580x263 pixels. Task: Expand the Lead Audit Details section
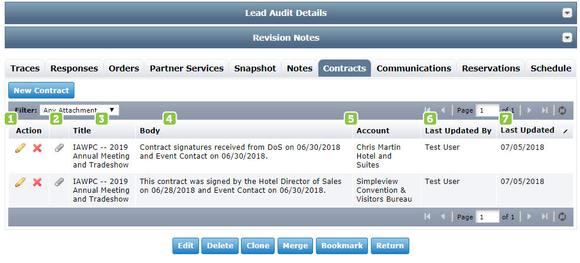[566, 14]
